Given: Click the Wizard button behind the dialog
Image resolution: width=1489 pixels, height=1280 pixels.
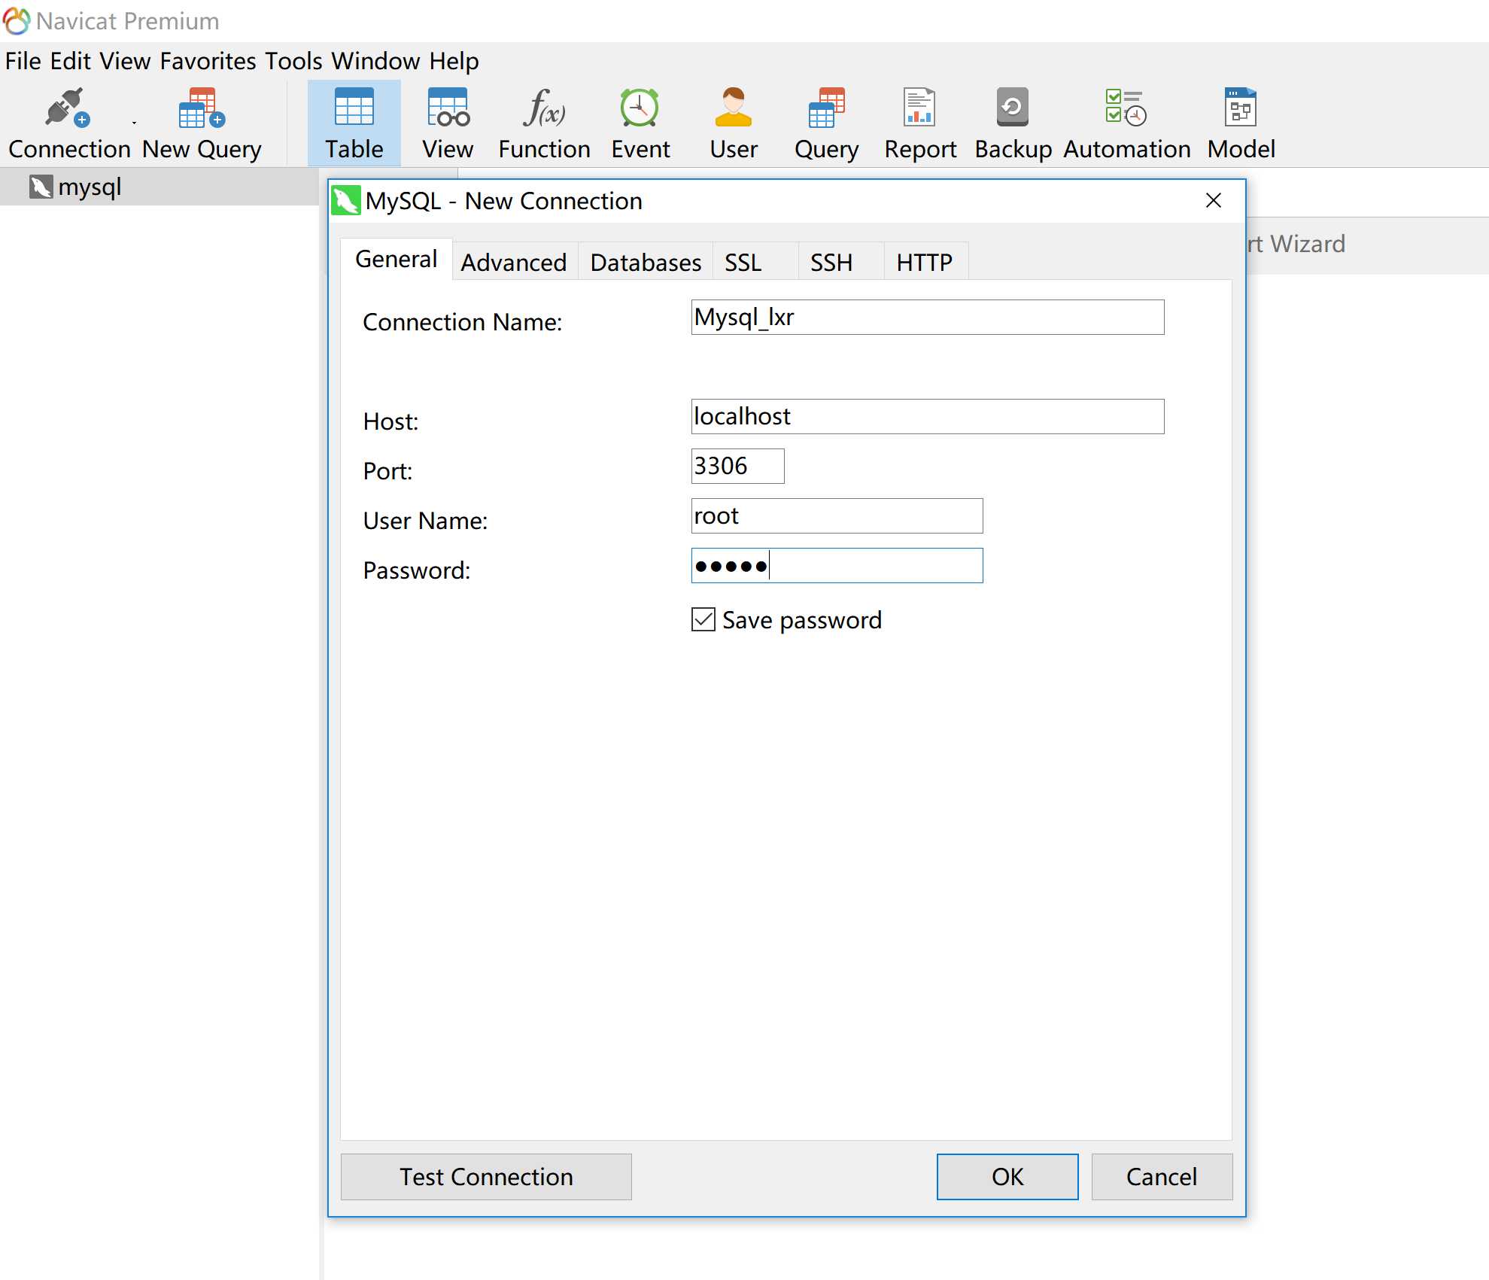Looking at the screenshot, I should (x=1296, y=244).
